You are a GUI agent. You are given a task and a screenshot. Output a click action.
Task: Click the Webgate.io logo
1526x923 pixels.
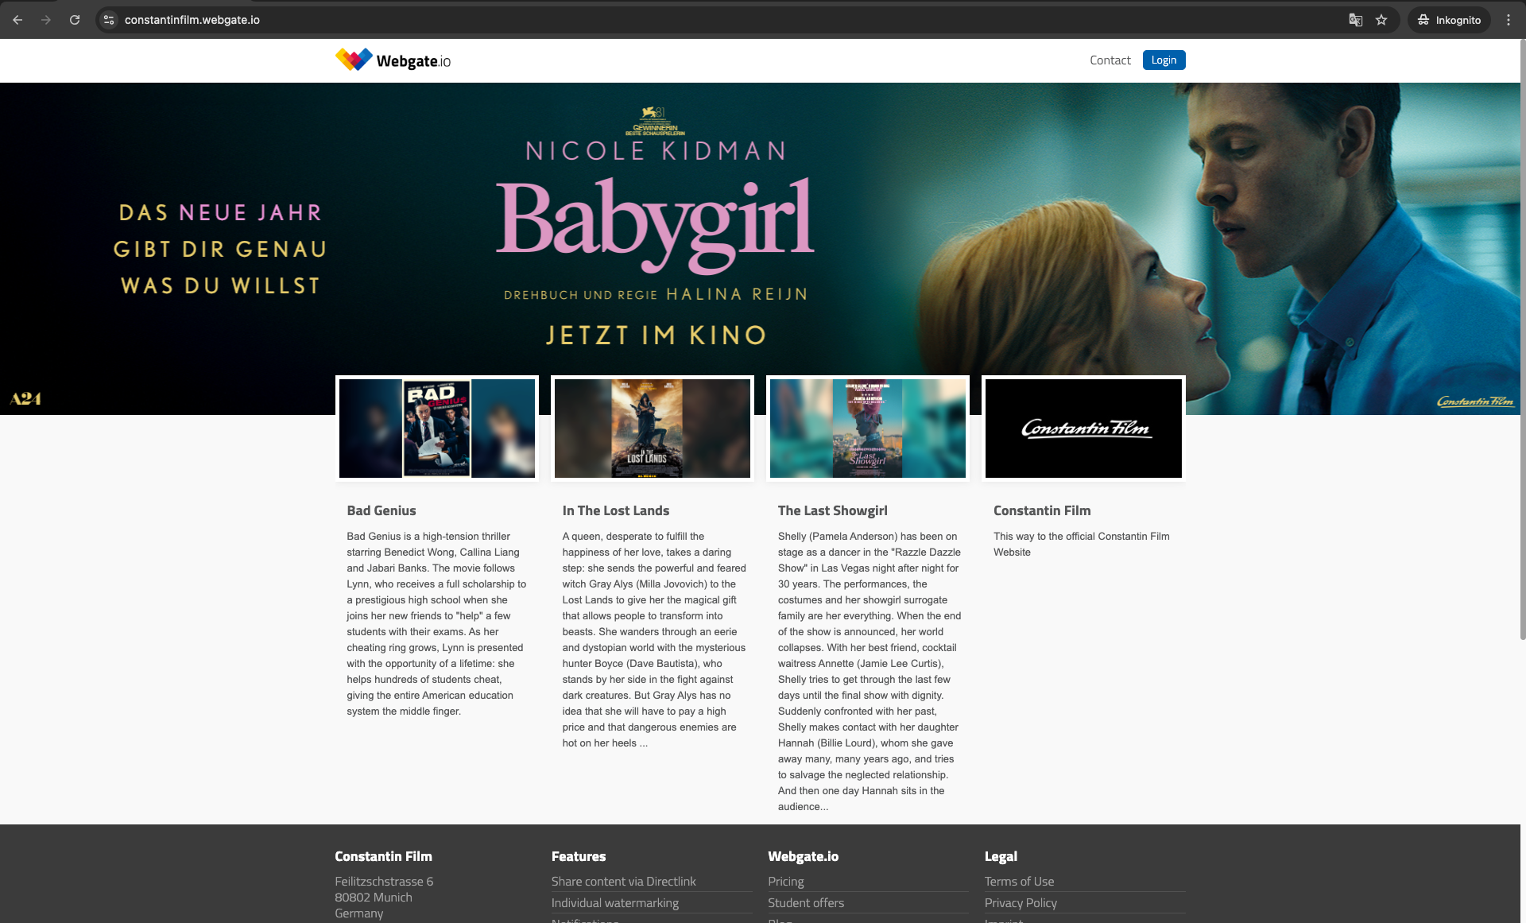point(393,60)
